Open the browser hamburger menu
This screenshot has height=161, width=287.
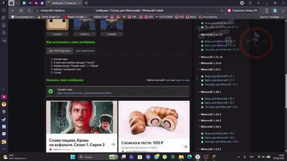coord(258,3)
